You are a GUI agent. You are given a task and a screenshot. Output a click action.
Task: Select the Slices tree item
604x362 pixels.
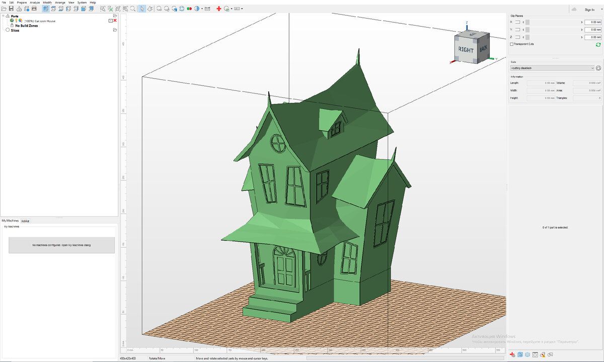[15, 30]
